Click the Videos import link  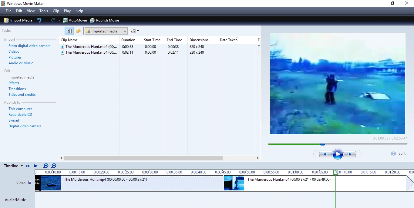14,52
